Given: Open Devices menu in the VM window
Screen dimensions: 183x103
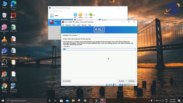Looking at the screenshot, I should (84, 25).
